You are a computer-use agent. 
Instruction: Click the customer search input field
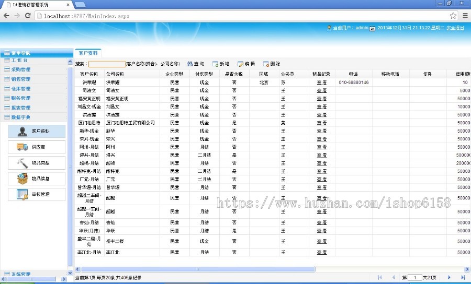(x=107, y=64)
